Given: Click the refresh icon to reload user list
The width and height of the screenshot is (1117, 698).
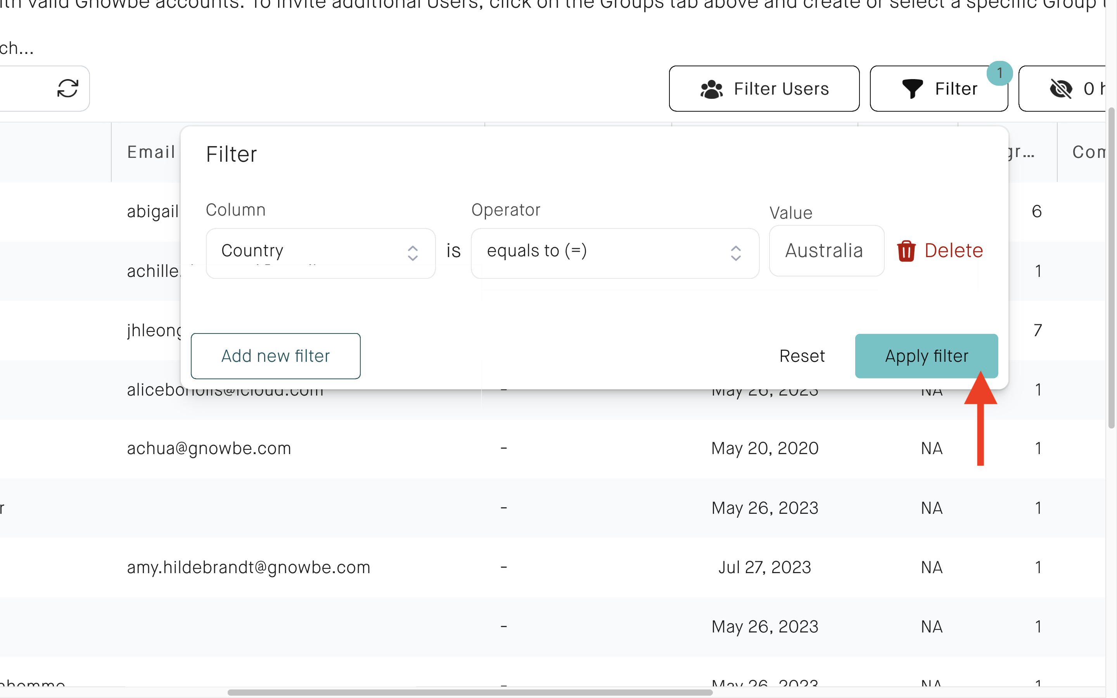Looking at the screenshot, I should pos(68,88).
